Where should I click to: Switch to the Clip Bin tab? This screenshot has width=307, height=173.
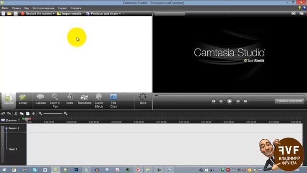(x=9, y=100)
